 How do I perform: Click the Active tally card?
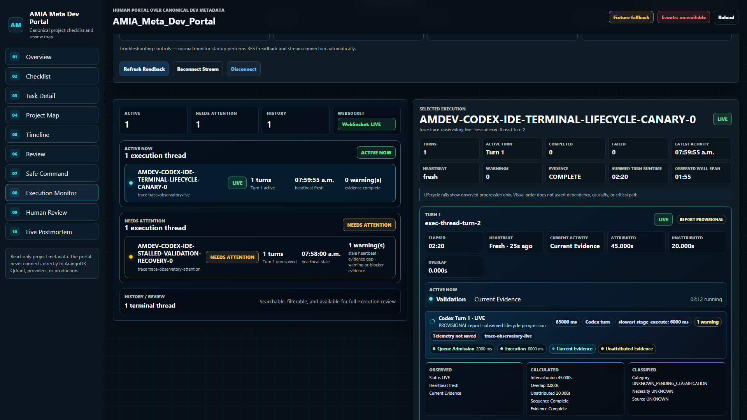[x=153, y=121]
